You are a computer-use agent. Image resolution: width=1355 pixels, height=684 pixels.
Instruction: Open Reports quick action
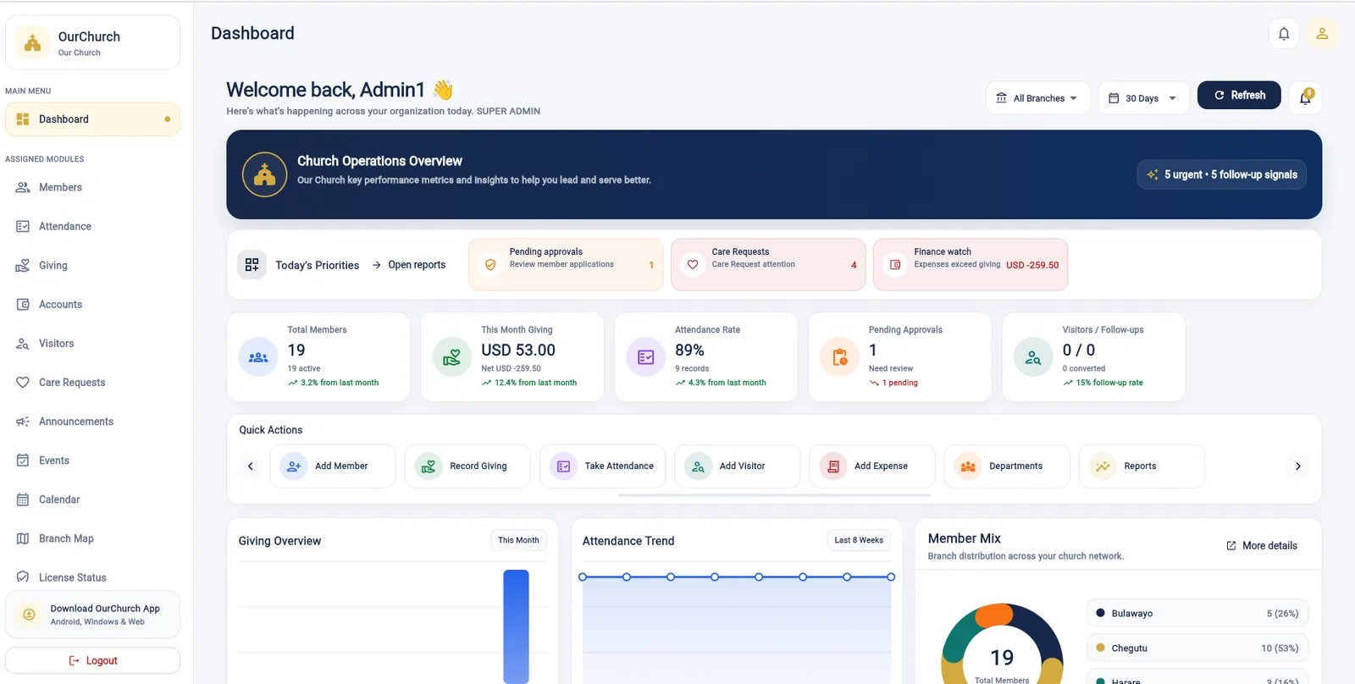point(1142,466)
